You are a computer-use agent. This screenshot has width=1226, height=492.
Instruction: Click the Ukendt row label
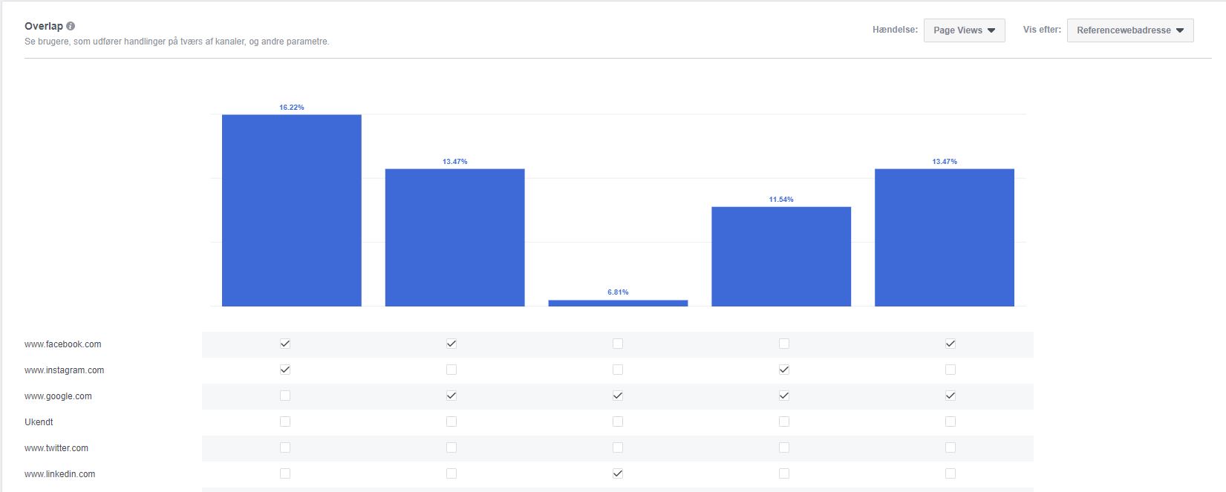tap(39, 422)
